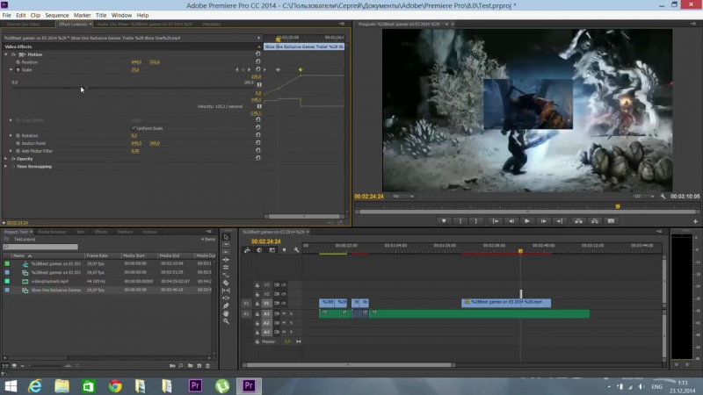The image size is (703, 395).
Task: Reset the Anchor Point parameter
Action: [x=257, y=143]
